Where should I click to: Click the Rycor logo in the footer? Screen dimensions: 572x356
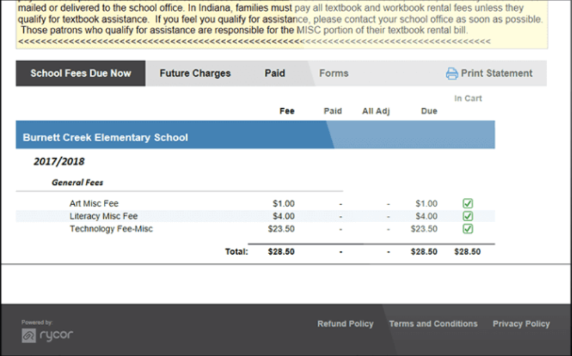[x=47, y=335]
